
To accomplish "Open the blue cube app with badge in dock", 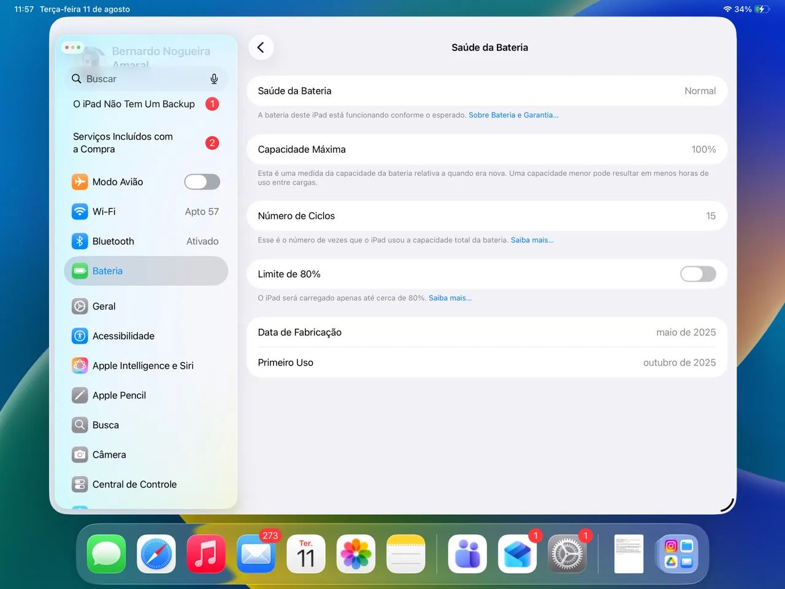I will click(x=518, y=554).
